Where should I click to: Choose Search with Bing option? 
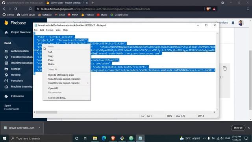tap(67, 98)
